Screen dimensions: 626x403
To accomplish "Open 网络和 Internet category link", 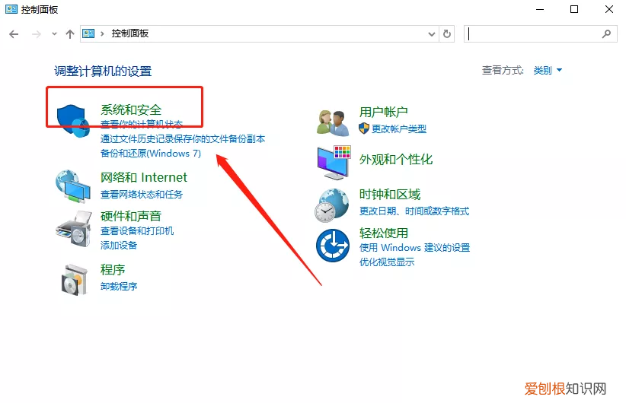I will tap(144, 177).
